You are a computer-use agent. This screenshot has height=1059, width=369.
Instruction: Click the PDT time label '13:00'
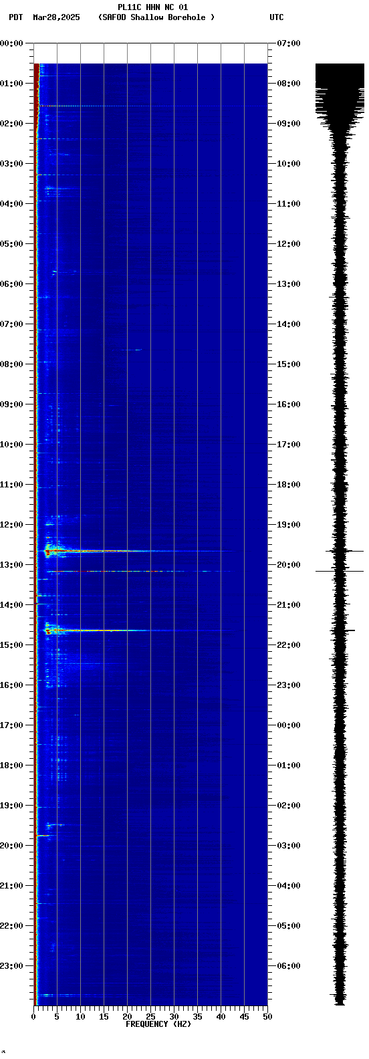coord(11,565)
